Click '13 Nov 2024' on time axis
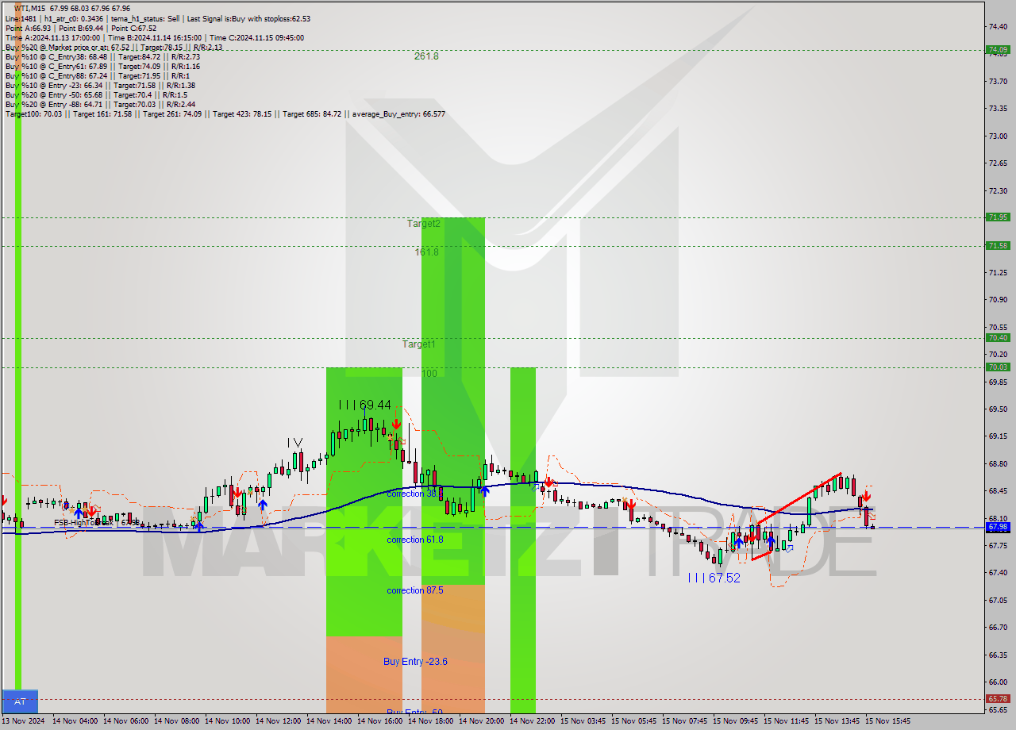This screenshot has height=730, width=1016. tap(23, 721)
